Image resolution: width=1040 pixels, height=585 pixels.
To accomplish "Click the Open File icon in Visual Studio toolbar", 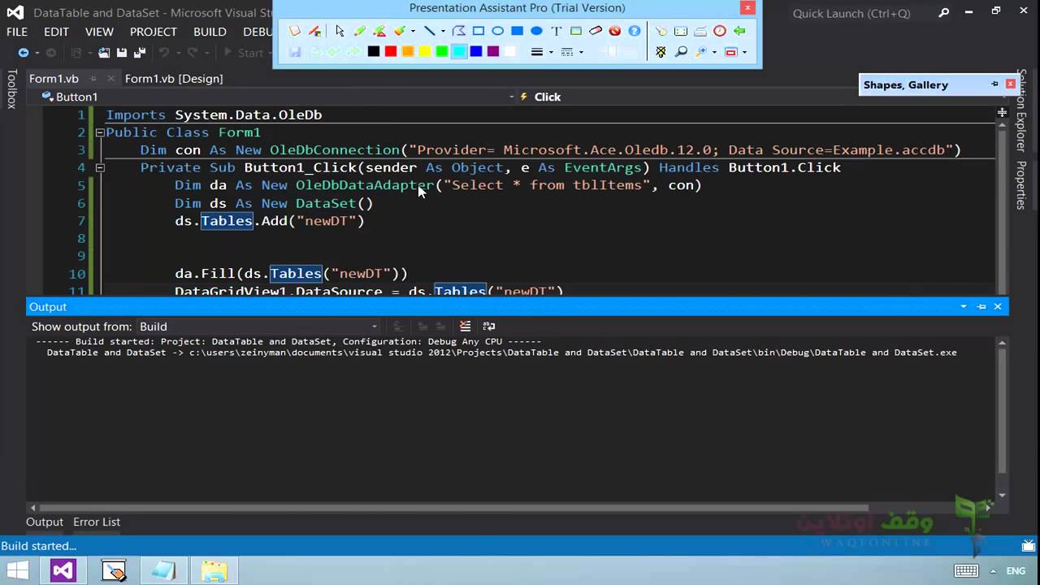I will point(104,53).
